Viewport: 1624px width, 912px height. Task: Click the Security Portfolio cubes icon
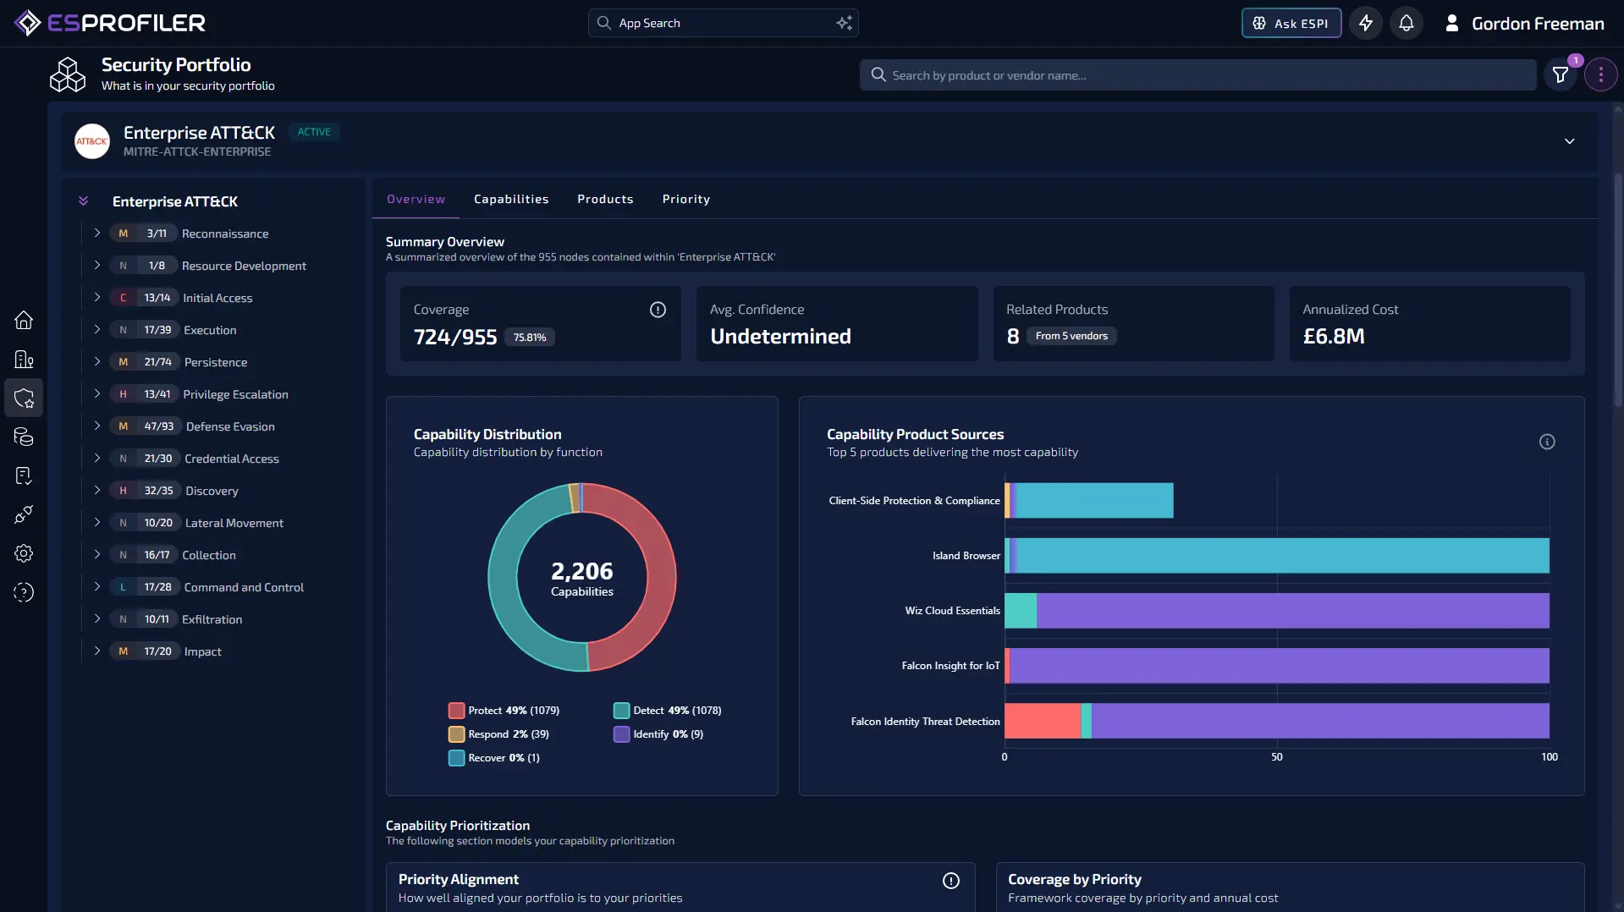(x=68, y=74)
